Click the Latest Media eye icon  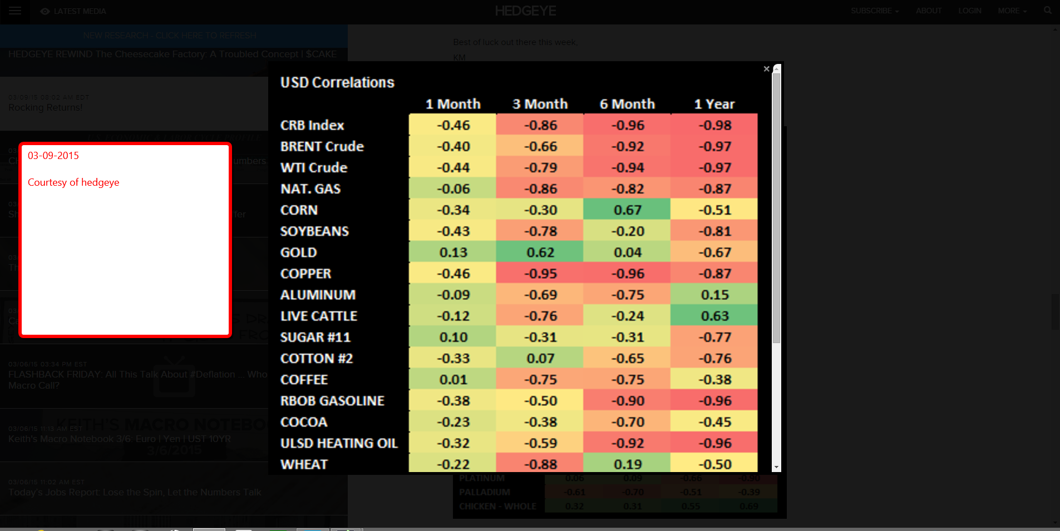(45, 11)
